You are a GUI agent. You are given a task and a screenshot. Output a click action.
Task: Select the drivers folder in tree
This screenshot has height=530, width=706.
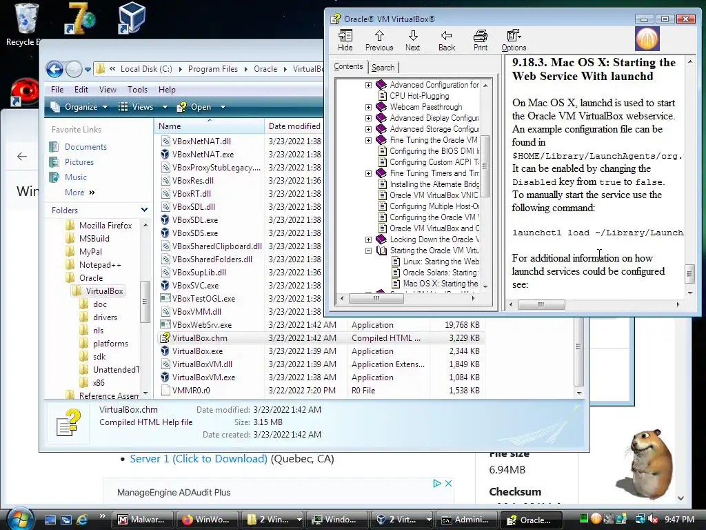[105, 317]
